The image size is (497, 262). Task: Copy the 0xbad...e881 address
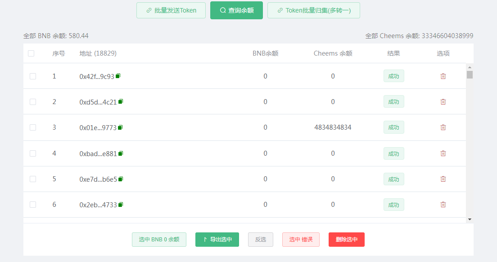pos(120,153)
